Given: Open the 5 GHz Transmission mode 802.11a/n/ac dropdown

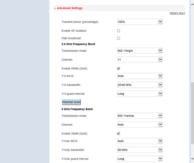Looking at the screenshot, I should click(139, 116).
